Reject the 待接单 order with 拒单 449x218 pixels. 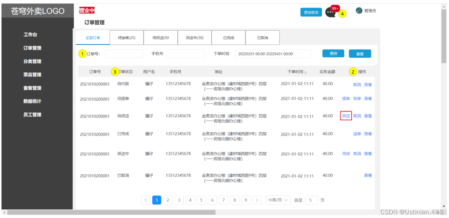(357, 99)
